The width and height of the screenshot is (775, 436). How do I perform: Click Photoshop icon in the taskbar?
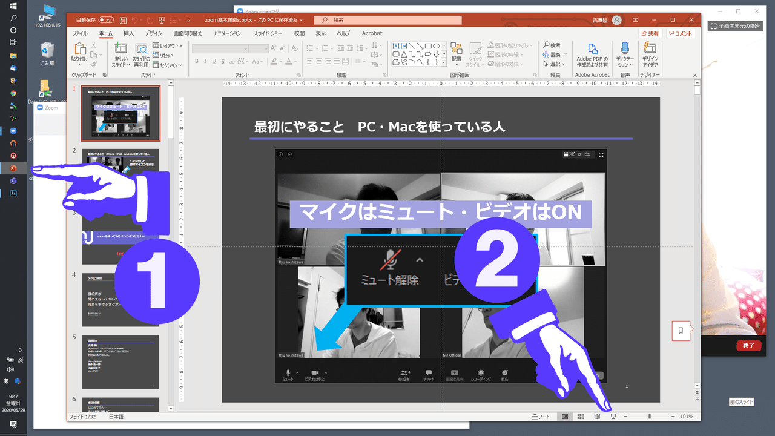[13, 193]
